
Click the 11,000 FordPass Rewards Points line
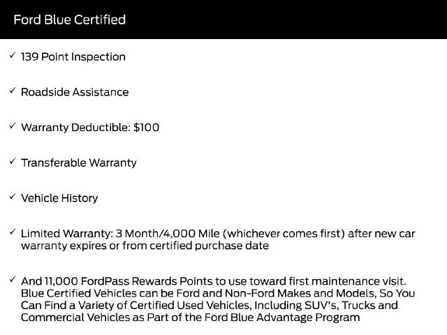(214, 281)
